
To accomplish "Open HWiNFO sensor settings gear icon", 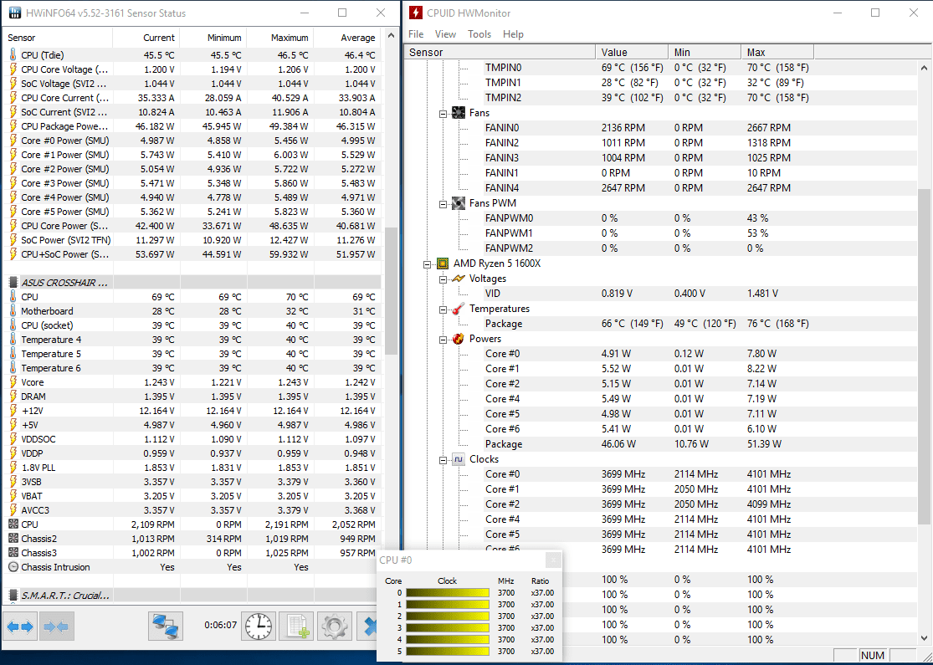I will click(x=335, y=627).
